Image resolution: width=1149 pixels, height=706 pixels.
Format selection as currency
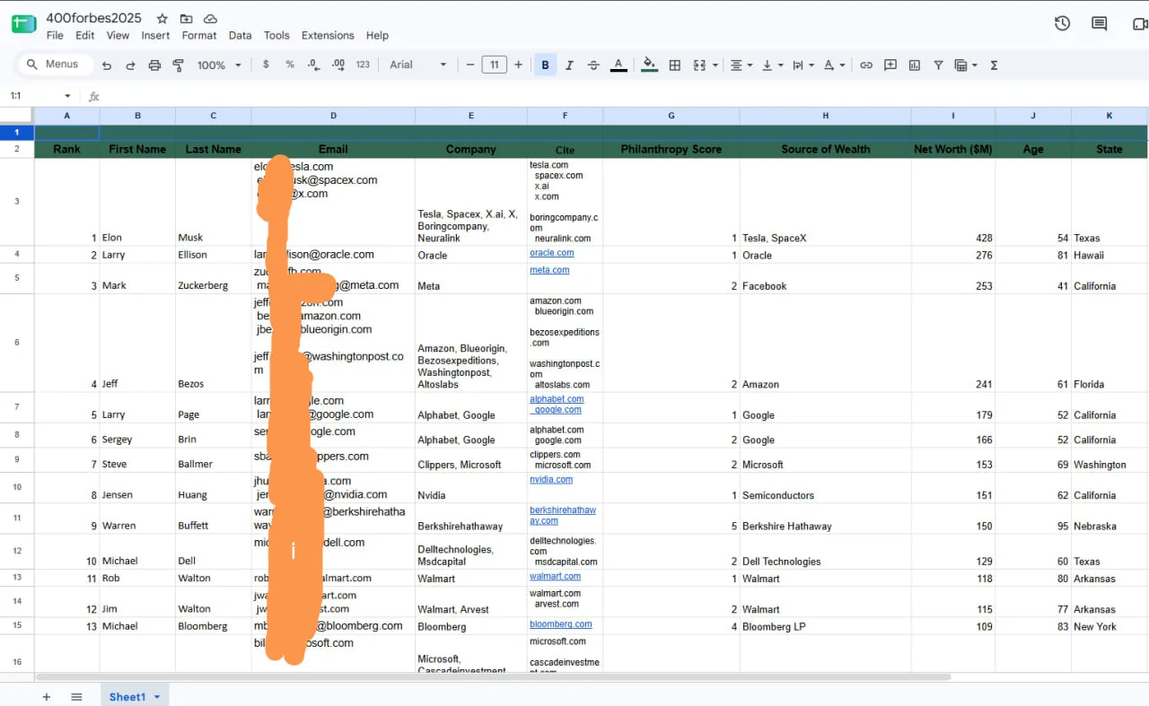point(266,65)
